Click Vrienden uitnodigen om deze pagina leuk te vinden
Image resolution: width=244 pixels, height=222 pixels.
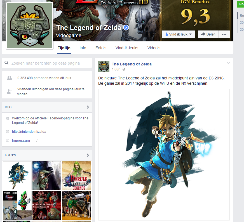click(51, 91)
